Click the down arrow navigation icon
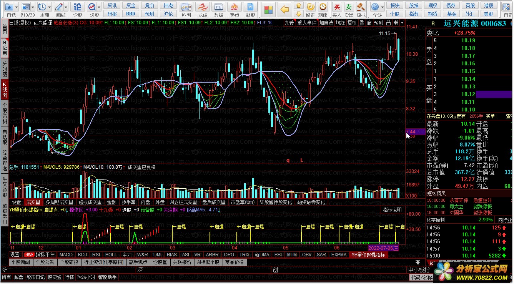The width and height of the screenshot is (514, 284). 298,14
